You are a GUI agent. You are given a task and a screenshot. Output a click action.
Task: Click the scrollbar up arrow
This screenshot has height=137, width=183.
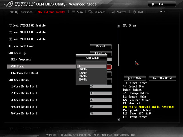118,26
